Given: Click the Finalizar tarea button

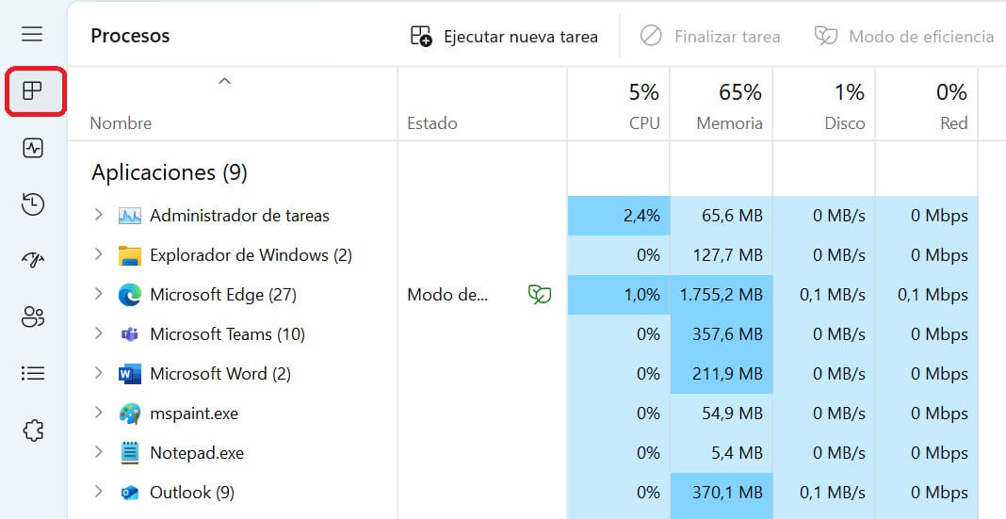Looking at the screenshot, I should tap(710, 37).
